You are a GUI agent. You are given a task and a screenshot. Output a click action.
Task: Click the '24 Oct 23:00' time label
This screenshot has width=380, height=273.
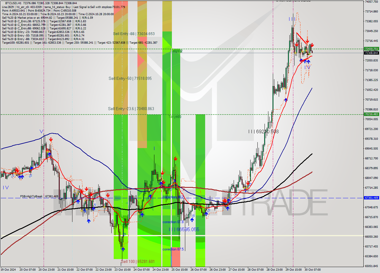(x=160, y=270)
